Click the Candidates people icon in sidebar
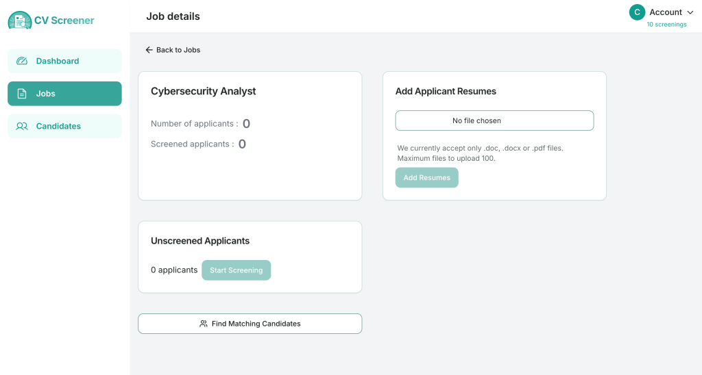The image size is (702, 375). pyautogui.click(x=22, y=127)
